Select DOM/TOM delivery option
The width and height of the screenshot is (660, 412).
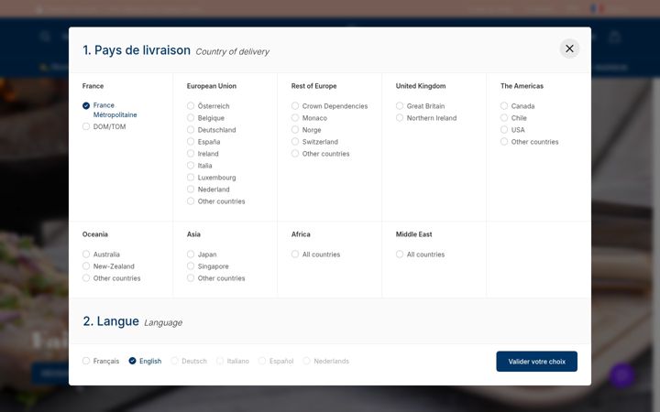[x=104, y=126]
